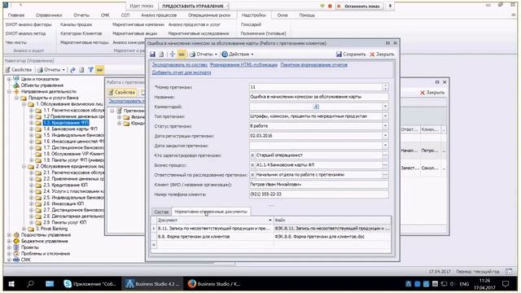
Task: Clear the 'Старший операционист' field with its X icon
Action: point(252,155)
